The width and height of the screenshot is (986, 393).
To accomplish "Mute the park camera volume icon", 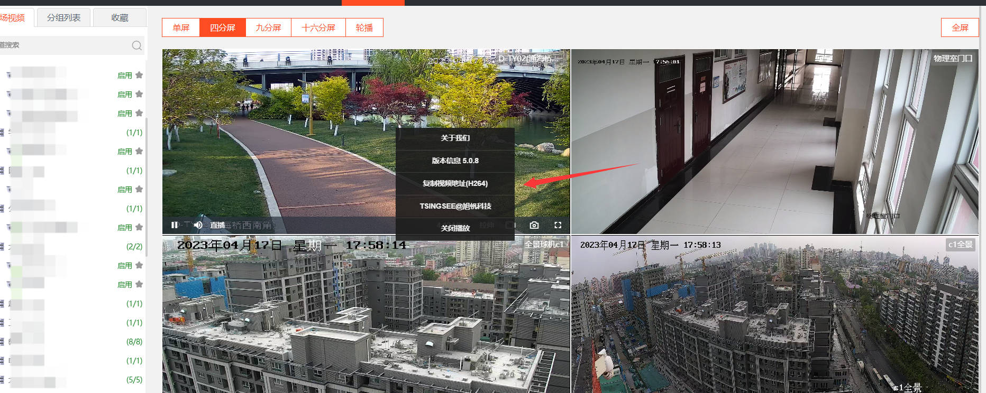I will [198, 225].
